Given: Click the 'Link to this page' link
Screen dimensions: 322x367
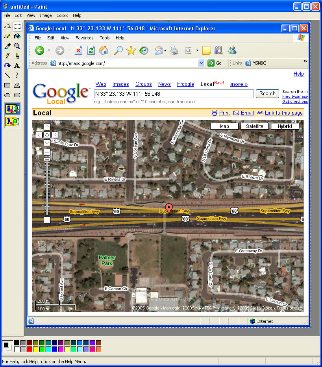Looking at the screenshot, I should click(284, 113).
